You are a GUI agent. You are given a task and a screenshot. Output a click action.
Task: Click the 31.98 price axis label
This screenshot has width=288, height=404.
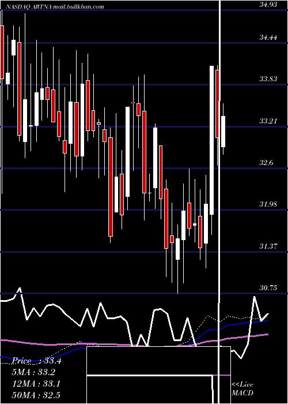[x=268, y=204]
